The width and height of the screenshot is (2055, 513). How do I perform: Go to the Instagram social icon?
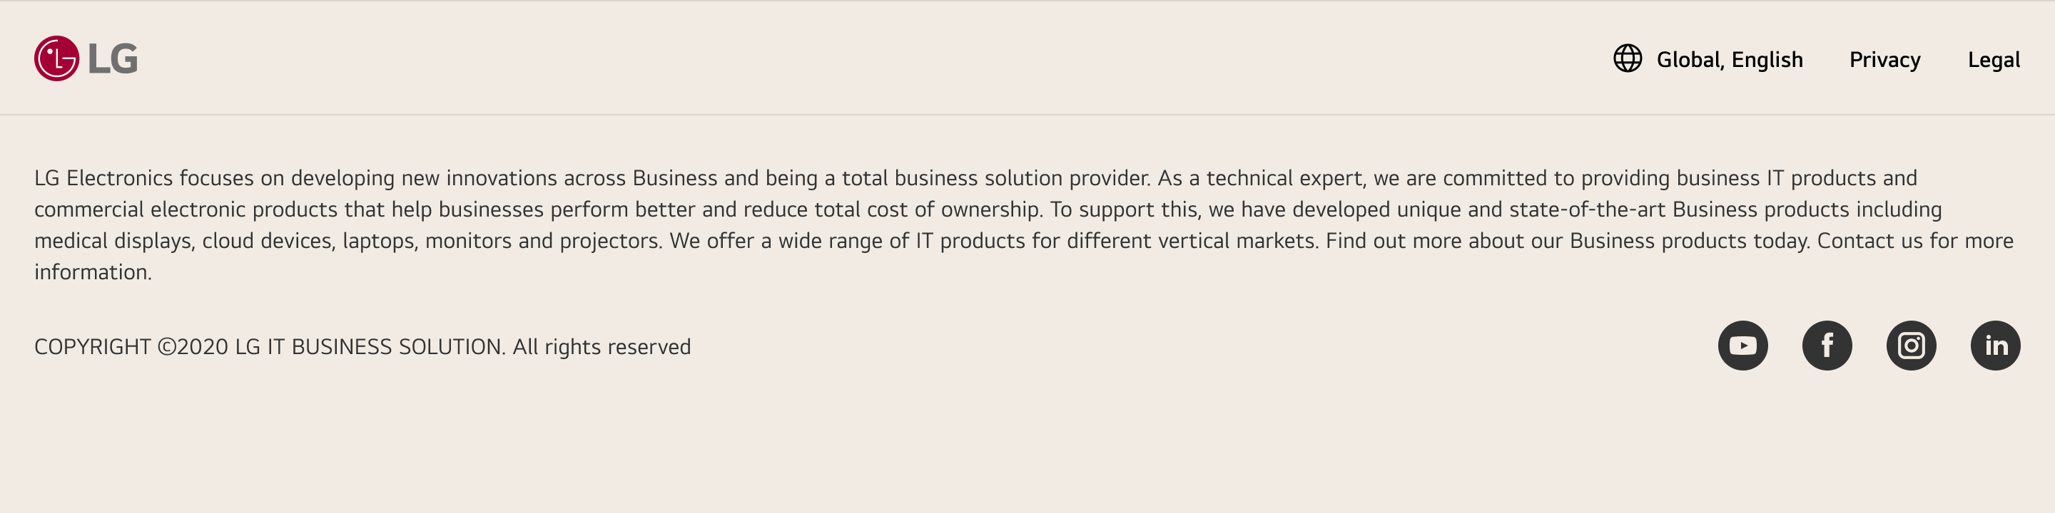pos(1911,346)
